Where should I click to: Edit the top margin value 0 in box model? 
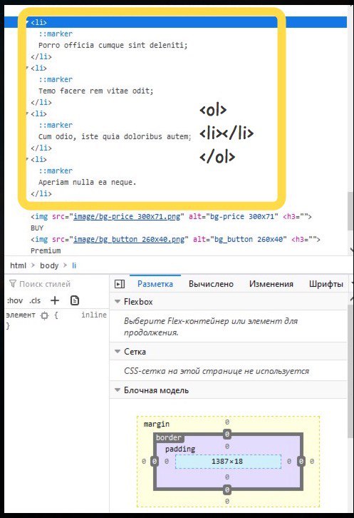227,422
